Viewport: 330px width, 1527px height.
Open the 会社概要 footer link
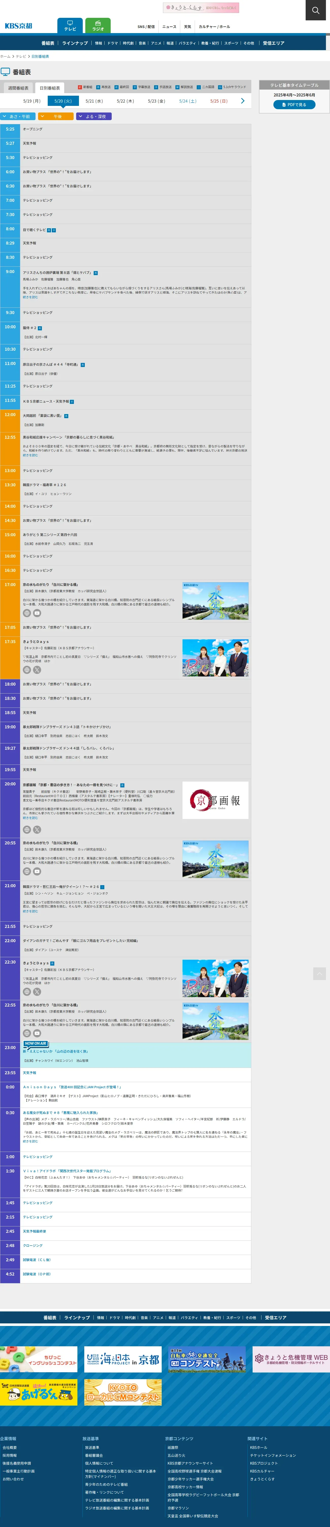pos(9,1447)
